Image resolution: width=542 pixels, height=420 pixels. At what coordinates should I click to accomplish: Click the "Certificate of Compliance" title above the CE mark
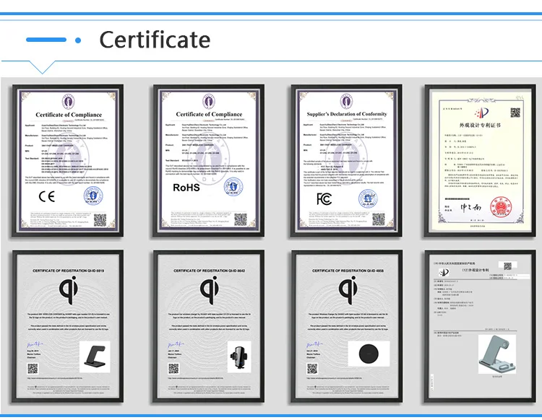point(69,115)
